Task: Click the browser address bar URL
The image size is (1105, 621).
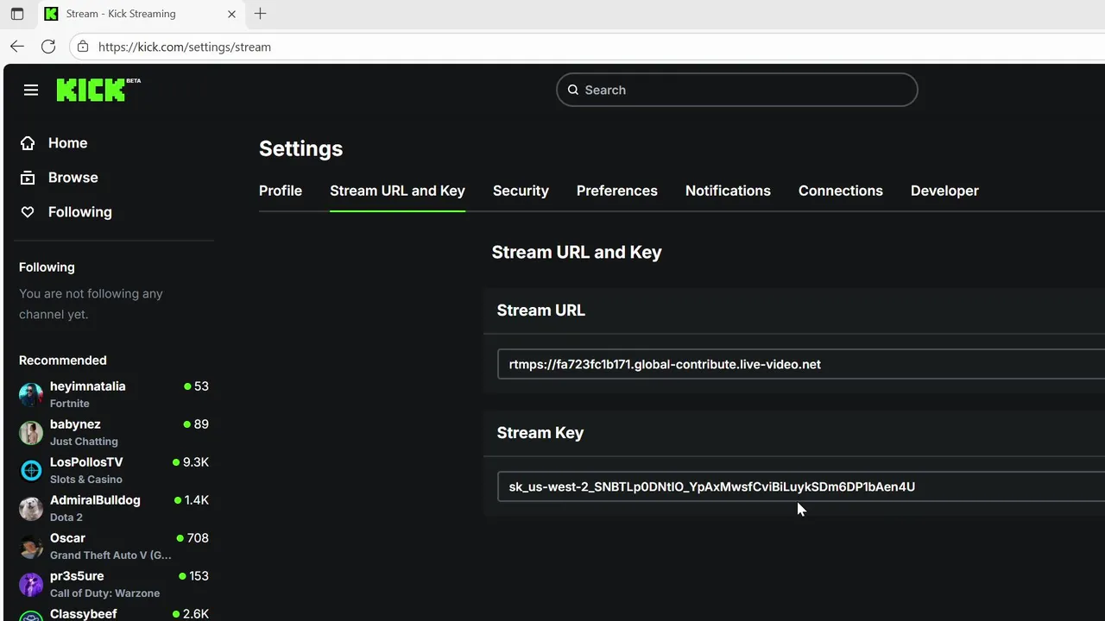Action: pyautogui.click(x=185, y=47)
